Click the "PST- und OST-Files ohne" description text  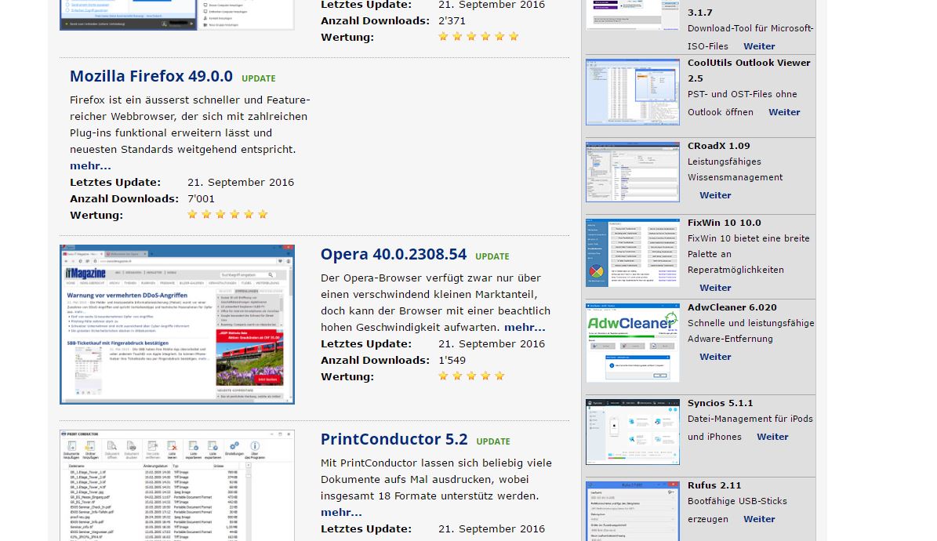coord(743,94)
